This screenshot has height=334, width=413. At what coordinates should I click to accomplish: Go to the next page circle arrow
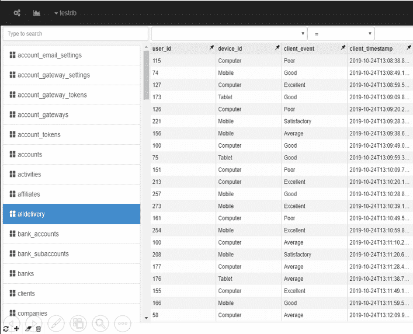click(x=34, y=323)
